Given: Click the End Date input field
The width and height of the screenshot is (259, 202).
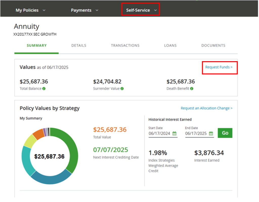Looking at the screenshot, I should [x=196, y=134].
